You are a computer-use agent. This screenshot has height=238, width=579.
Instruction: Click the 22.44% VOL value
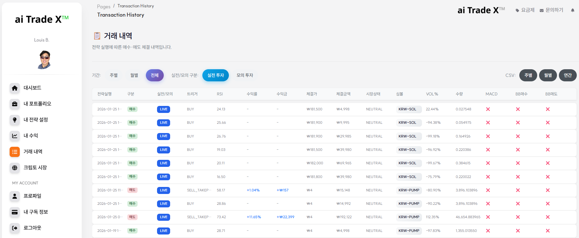click(x=432, y=109)
